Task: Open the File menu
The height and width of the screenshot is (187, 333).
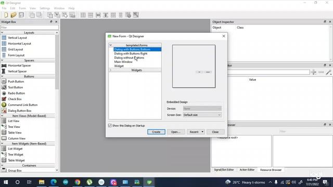Action: pyautogui.click(x=4, y=8)
